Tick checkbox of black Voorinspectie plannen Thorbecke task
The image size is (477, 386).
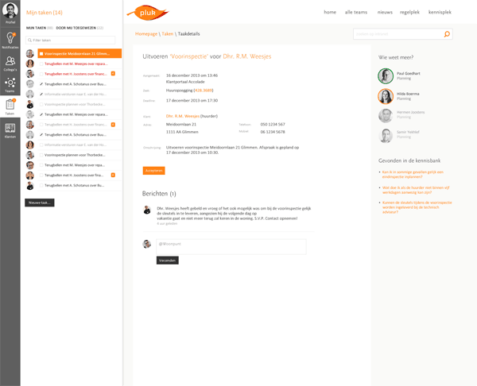point(41,155)
